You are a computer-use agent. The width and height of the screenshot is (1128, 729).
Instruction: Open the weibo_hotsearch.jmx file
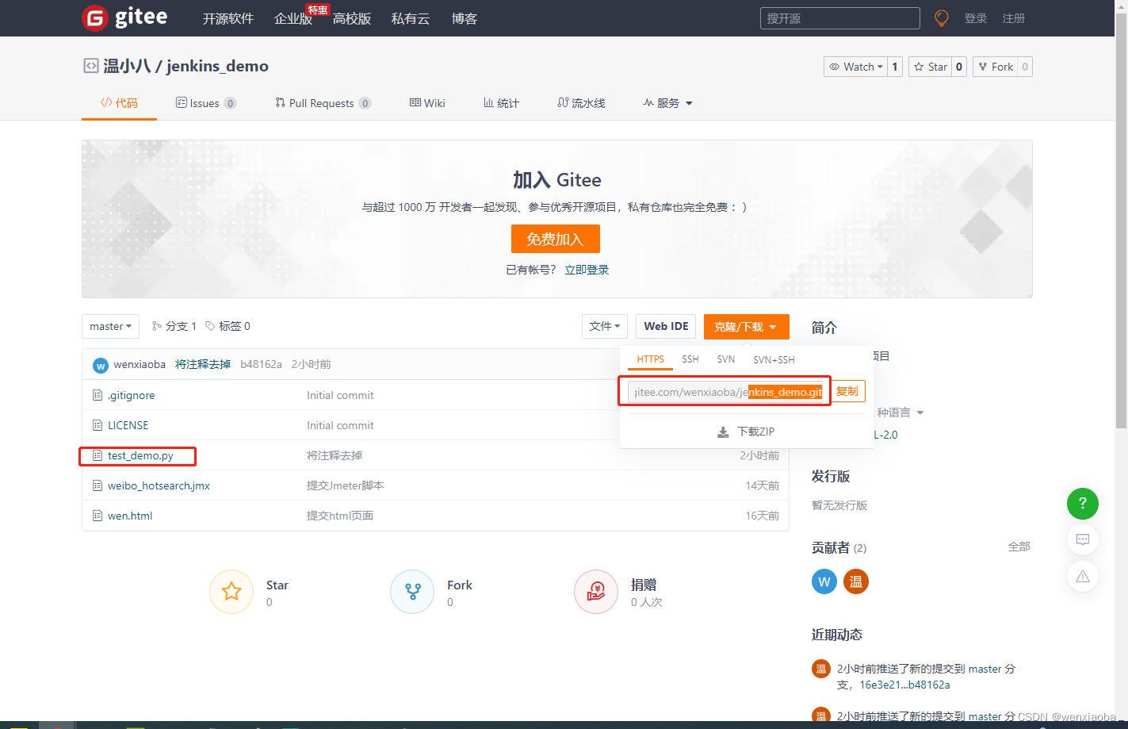tap(159, 485)
